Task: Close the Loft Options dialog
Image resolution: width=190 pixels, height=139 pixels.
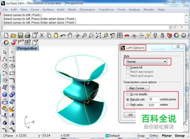Action: 178,46
